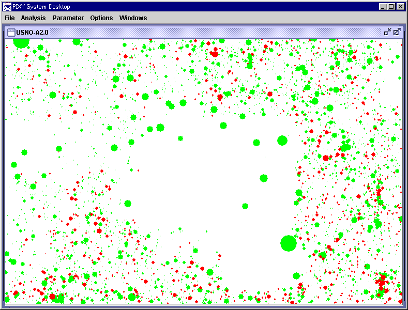Open the Analysis menu
Screen dimensions: 408x310
pos(33,18)
